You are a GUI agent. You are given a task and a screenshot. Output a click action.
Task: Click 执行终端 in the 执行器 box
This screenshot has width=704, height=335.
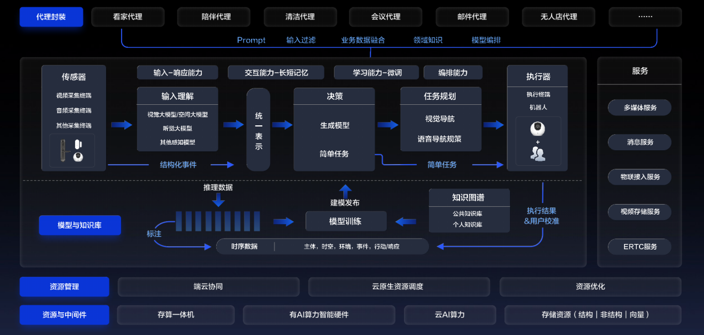click(x=538, y=94)
